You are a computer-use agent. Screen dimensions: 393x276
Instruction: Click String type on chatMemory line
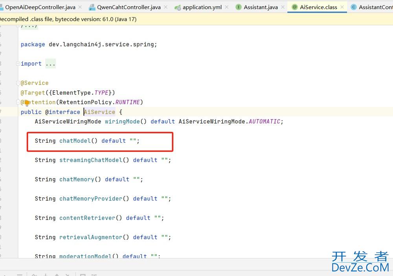pyautogui.click(x=45, y=180)
